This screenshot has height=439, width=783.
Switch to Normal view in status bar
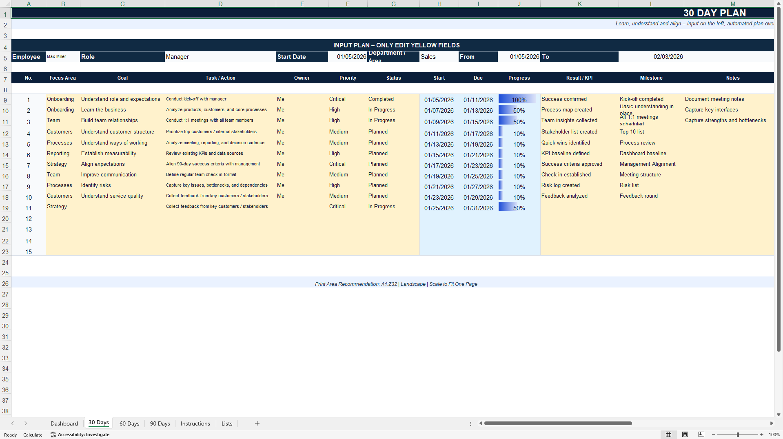point(668,435)
